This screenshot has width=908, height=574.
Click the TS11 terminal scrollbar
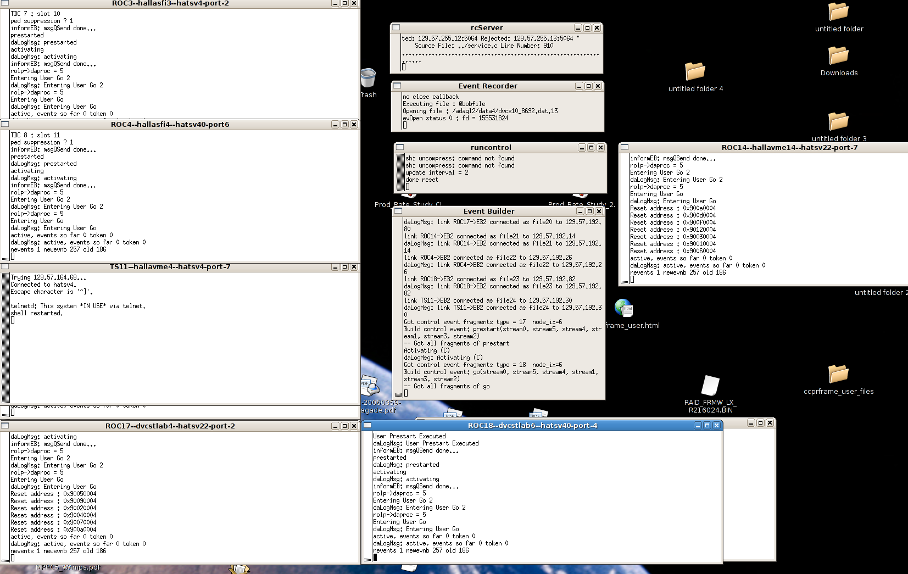(5, 338)
